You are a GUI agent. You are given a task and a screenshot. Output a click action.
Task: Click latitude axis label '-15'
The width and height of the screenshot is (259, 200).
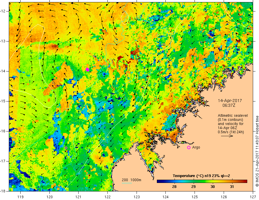point(3,101)
